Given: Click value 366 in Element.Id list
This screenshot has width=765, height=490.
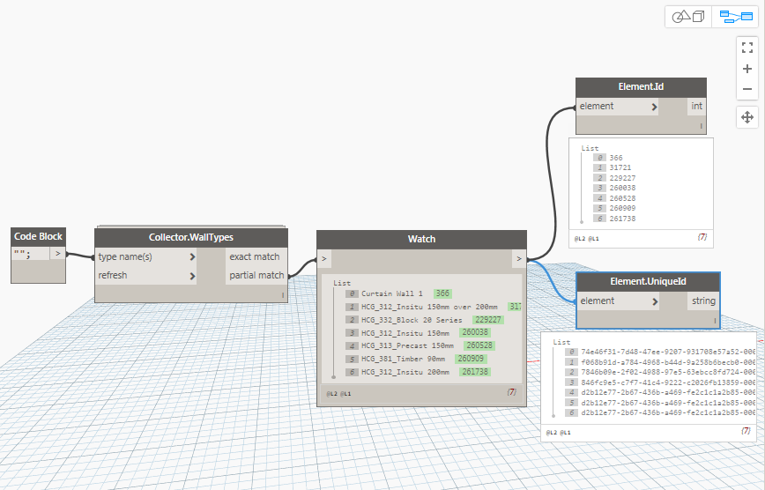Looking at the screenshot, I should (x=616, y=158).
